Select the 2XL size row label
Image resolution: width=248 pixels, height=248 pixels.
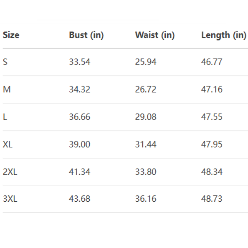(10, 172)
